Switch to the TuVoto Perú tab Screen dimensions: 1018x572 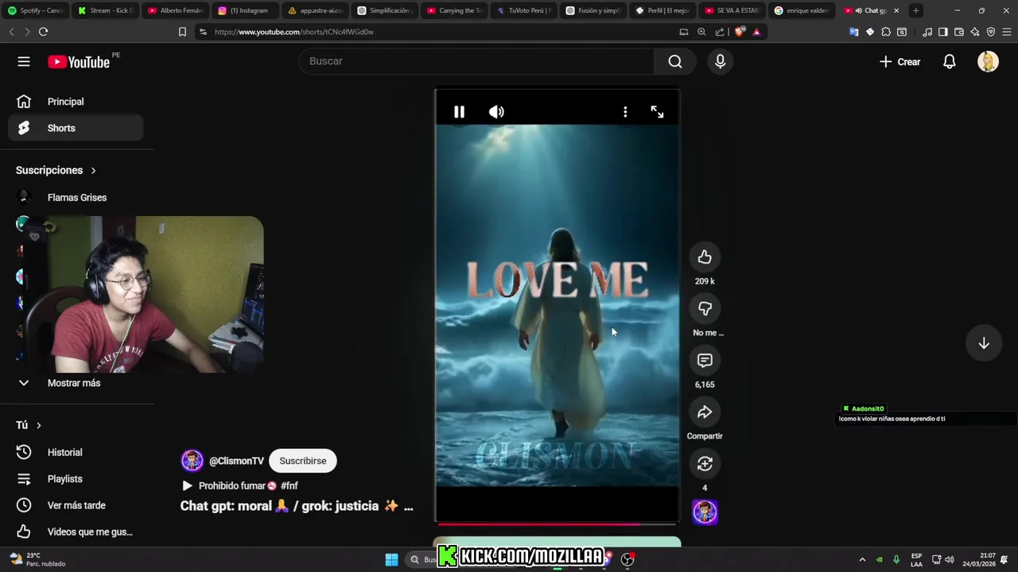click(526, 10)
